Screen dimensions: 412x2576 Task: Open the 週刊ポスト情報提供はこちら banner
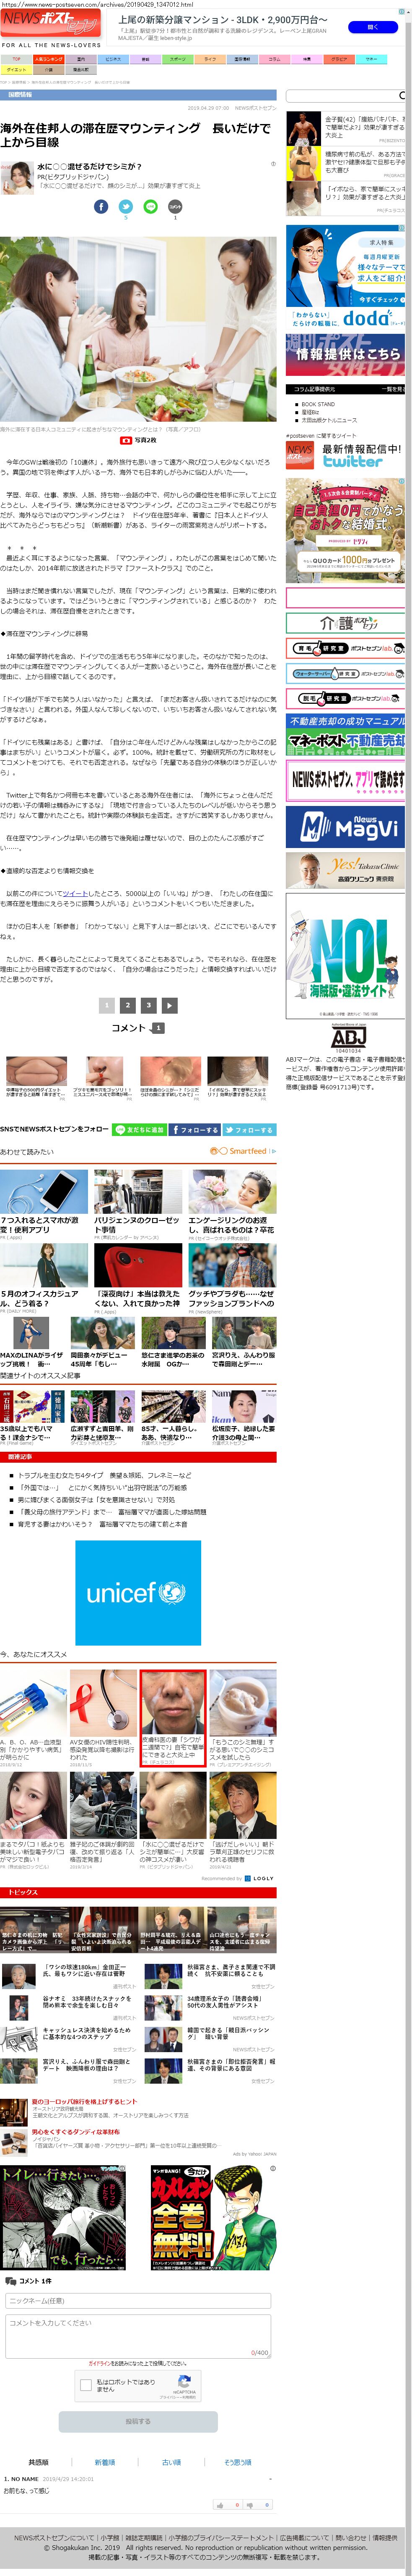pos(345,355)
